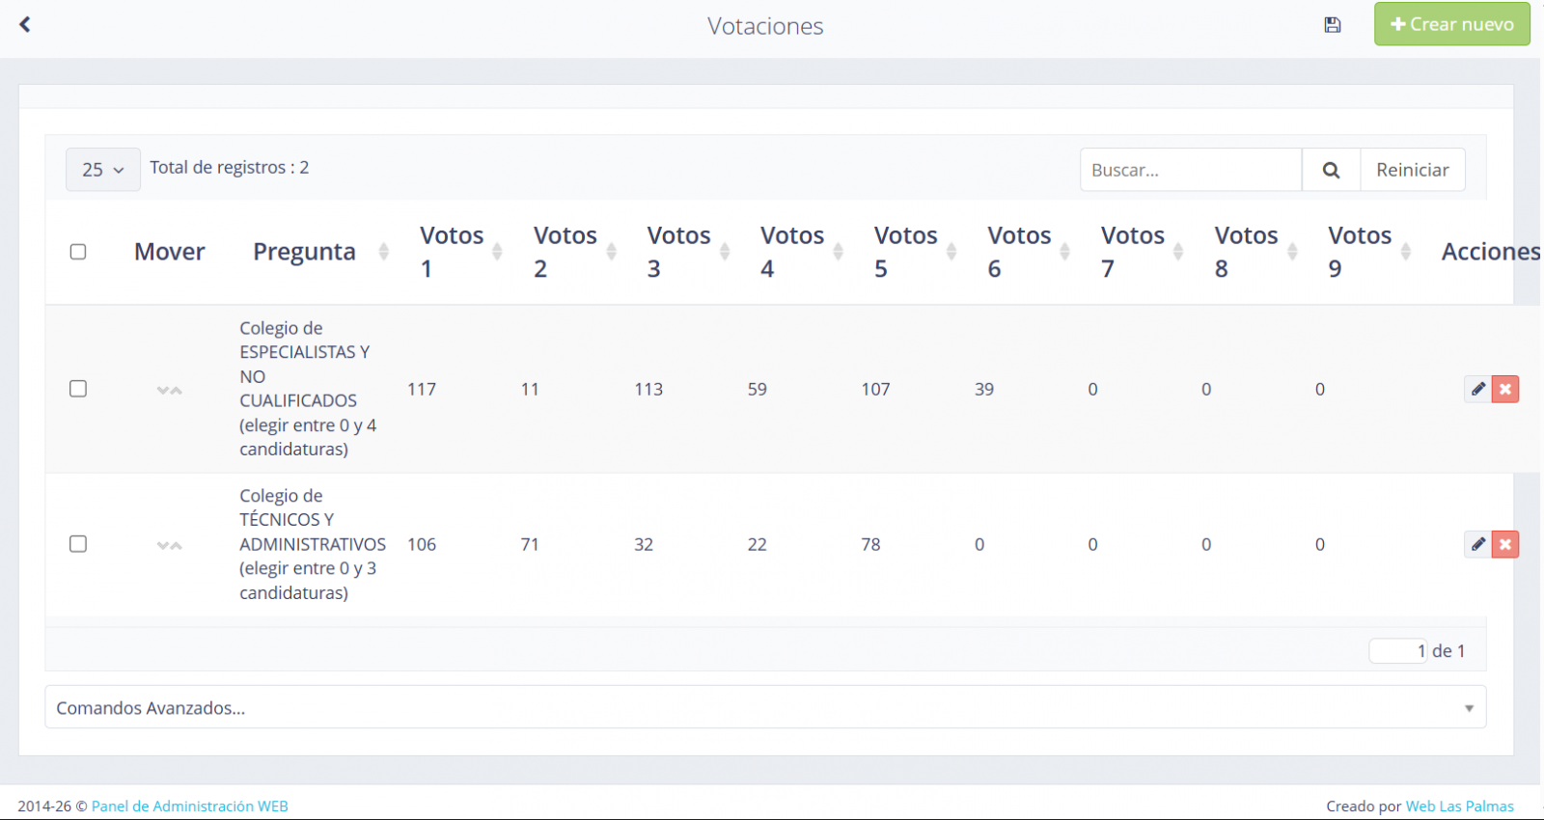This screenshot has height=820, width=1544.
Task: Click the back arrow icon
Action: (x=26, y=24)
